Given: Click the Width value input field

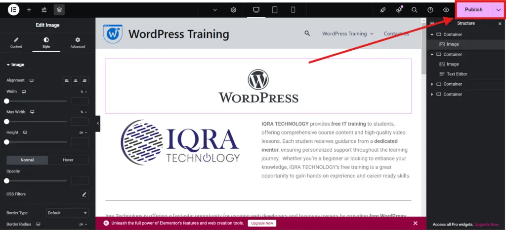Looking at the screenshot, I should [80, 101].
